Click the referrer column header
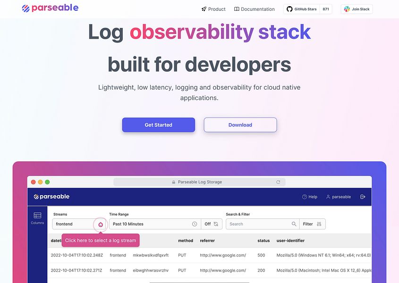This screenshot has width=399, height=283. click(207, 241)
